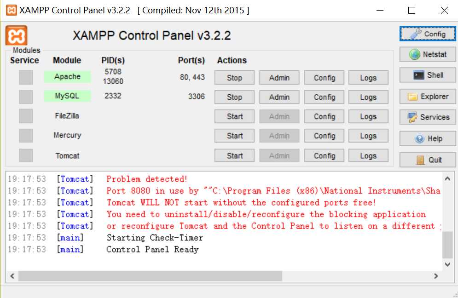Open the Shell terminal button

(x=427, y=75)
